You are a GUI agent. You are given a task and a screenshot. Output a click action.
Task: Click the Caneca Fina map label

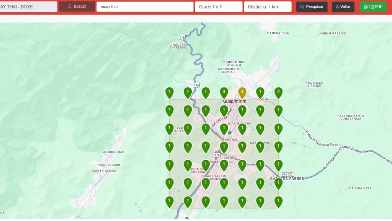coord(278,33)
